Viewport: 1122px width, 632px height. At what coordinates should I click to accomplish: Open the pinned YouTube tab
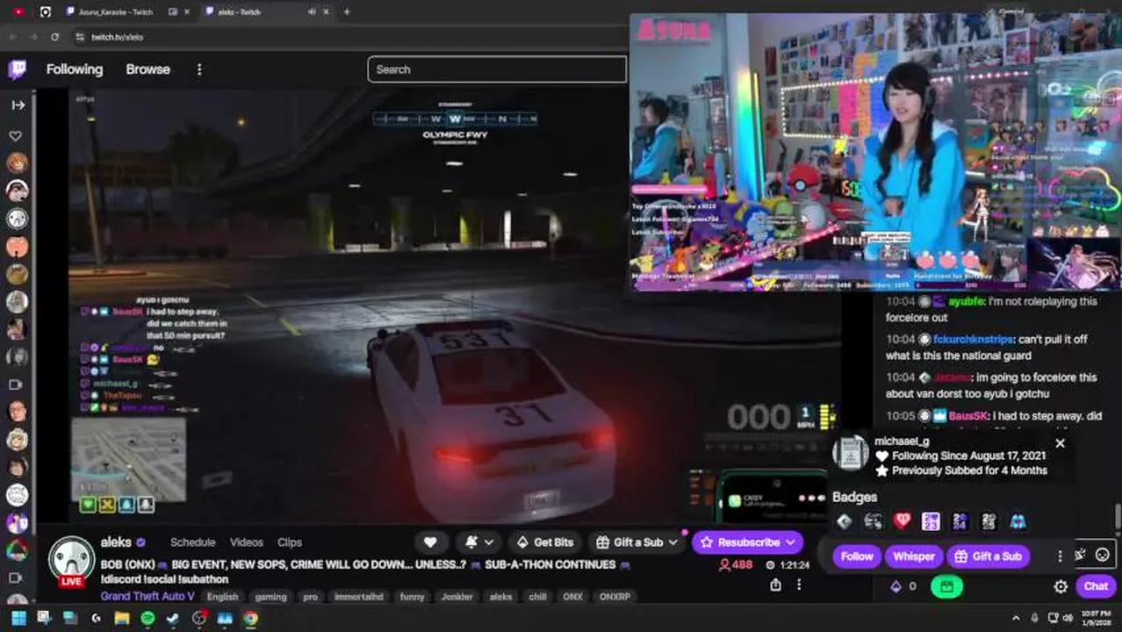18,11
